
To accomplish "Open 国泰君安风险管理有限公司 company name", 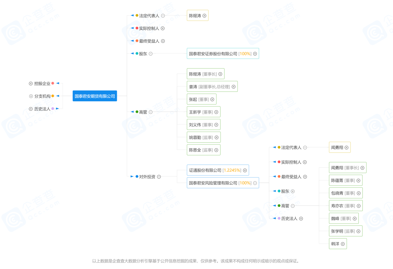I will (213, 183).
